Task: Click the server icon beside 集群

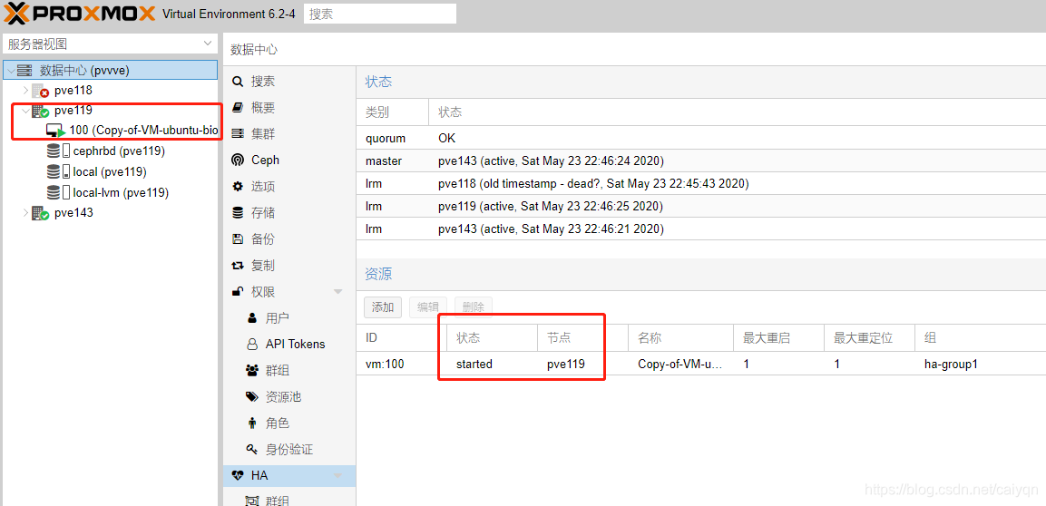Action: pos(237,134)
